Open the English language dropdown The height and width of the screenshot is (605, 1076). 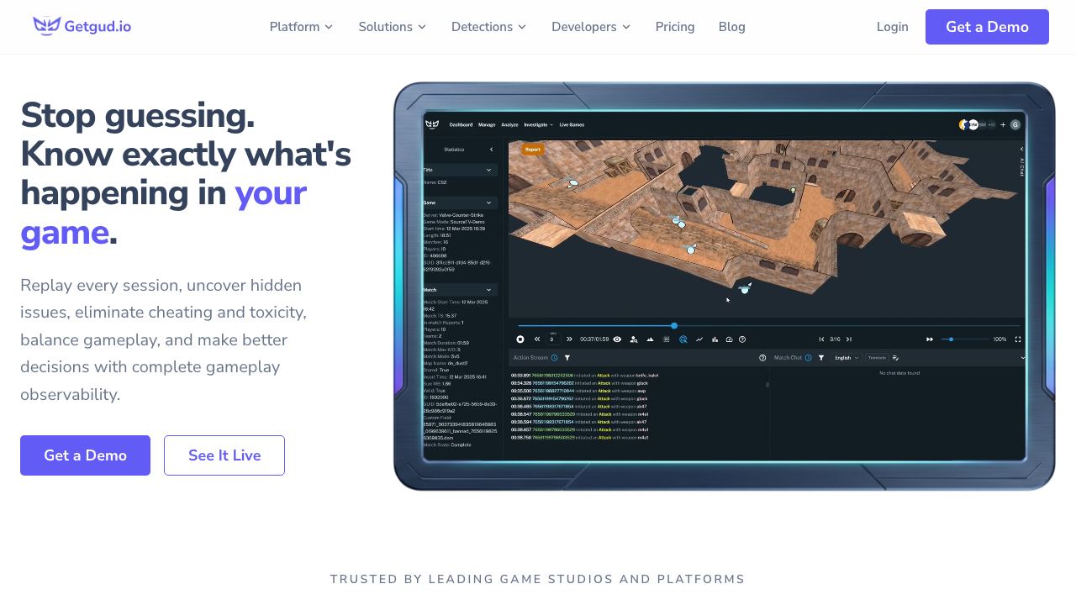[847, 358]
